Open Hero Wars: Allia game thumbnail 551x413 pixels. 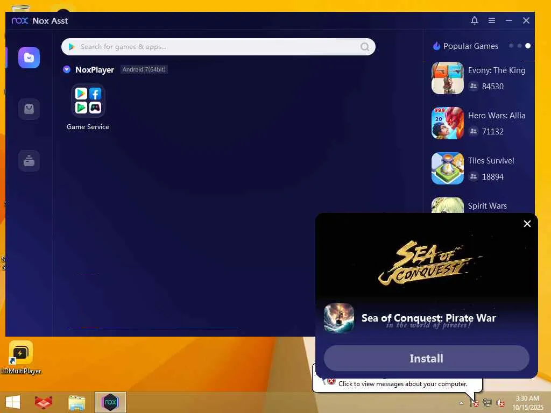[447, 123]
